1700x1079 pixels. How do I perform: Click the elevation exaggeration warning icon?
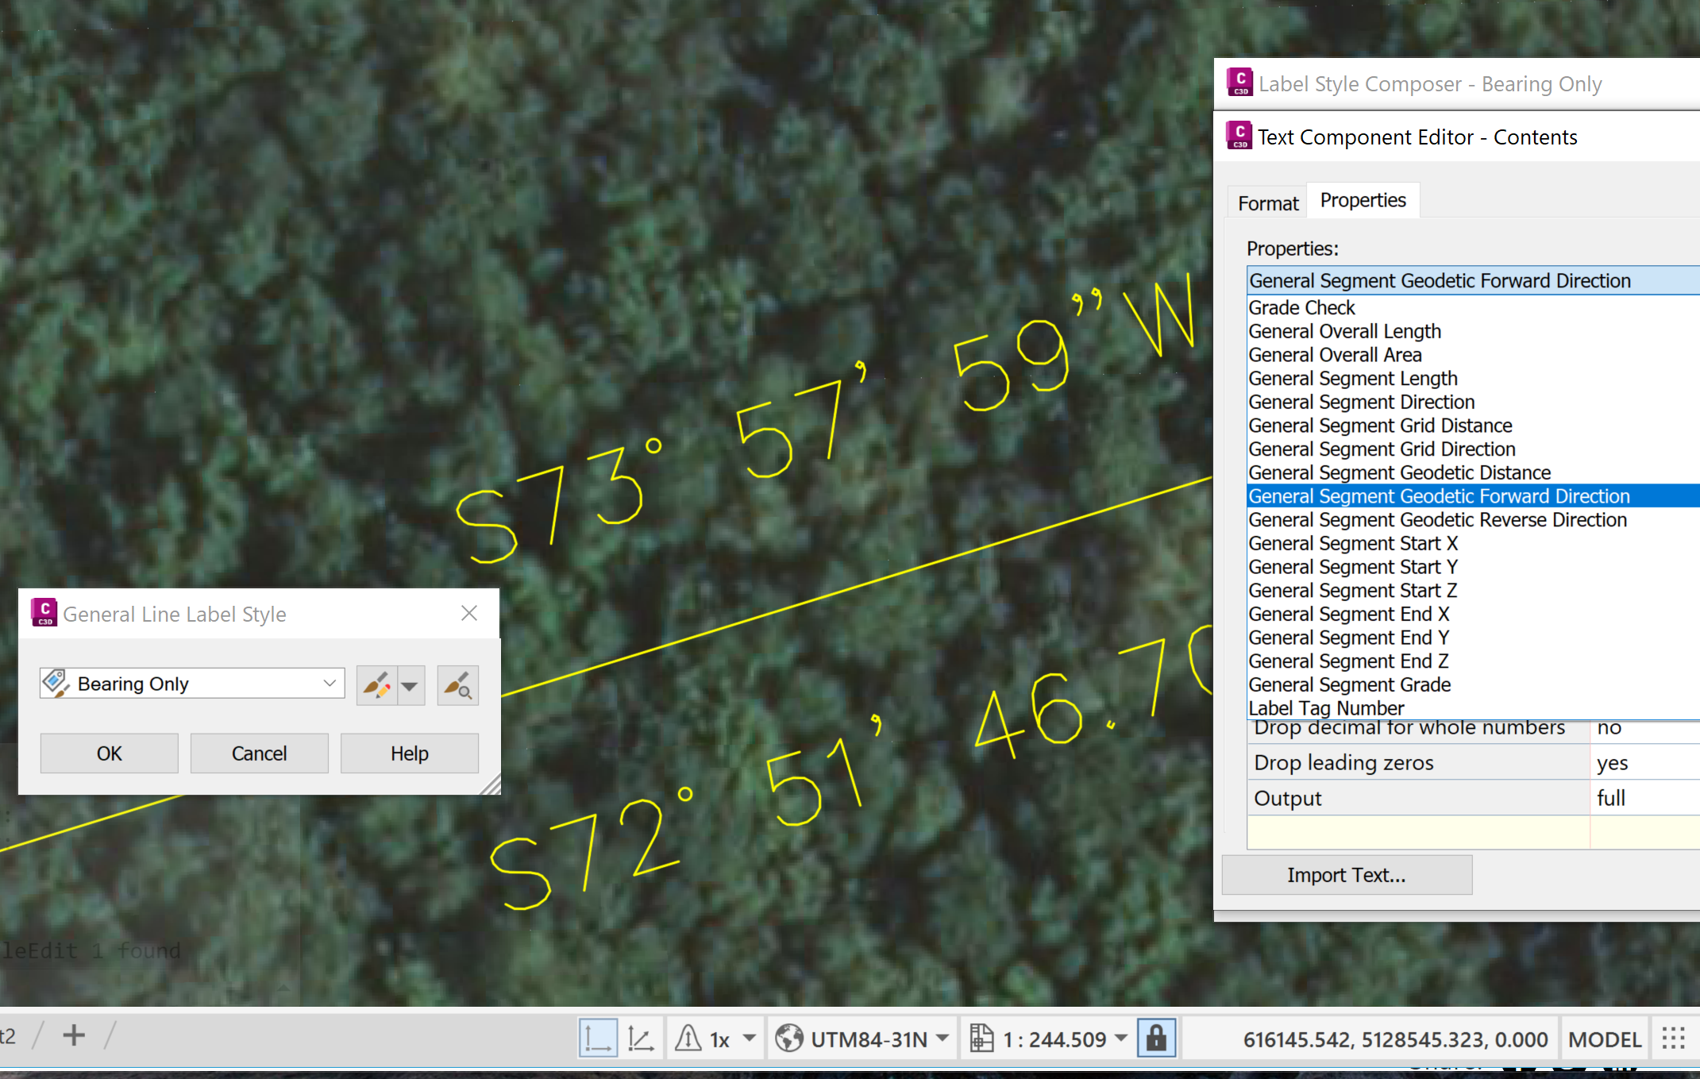tap(688, 1039)
